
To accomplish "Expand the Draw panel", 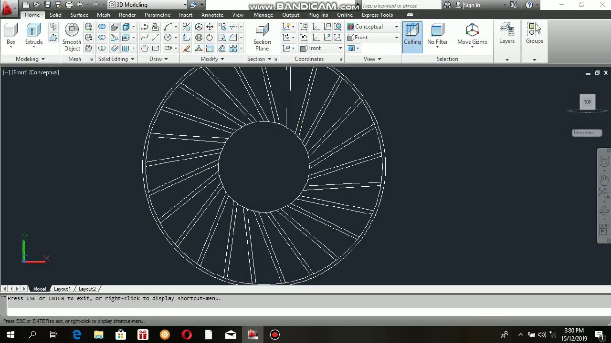I will (158, 59).
